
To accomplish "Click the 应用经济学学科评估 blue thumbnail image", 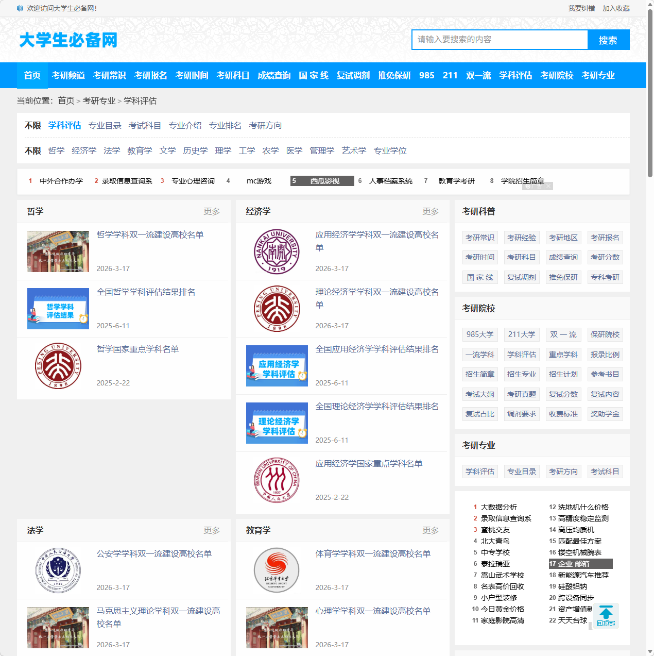I will click(277, 366).
